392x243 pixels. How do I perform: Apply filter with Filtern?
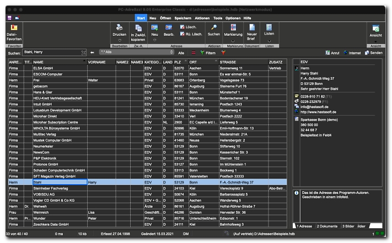point(208,53)
